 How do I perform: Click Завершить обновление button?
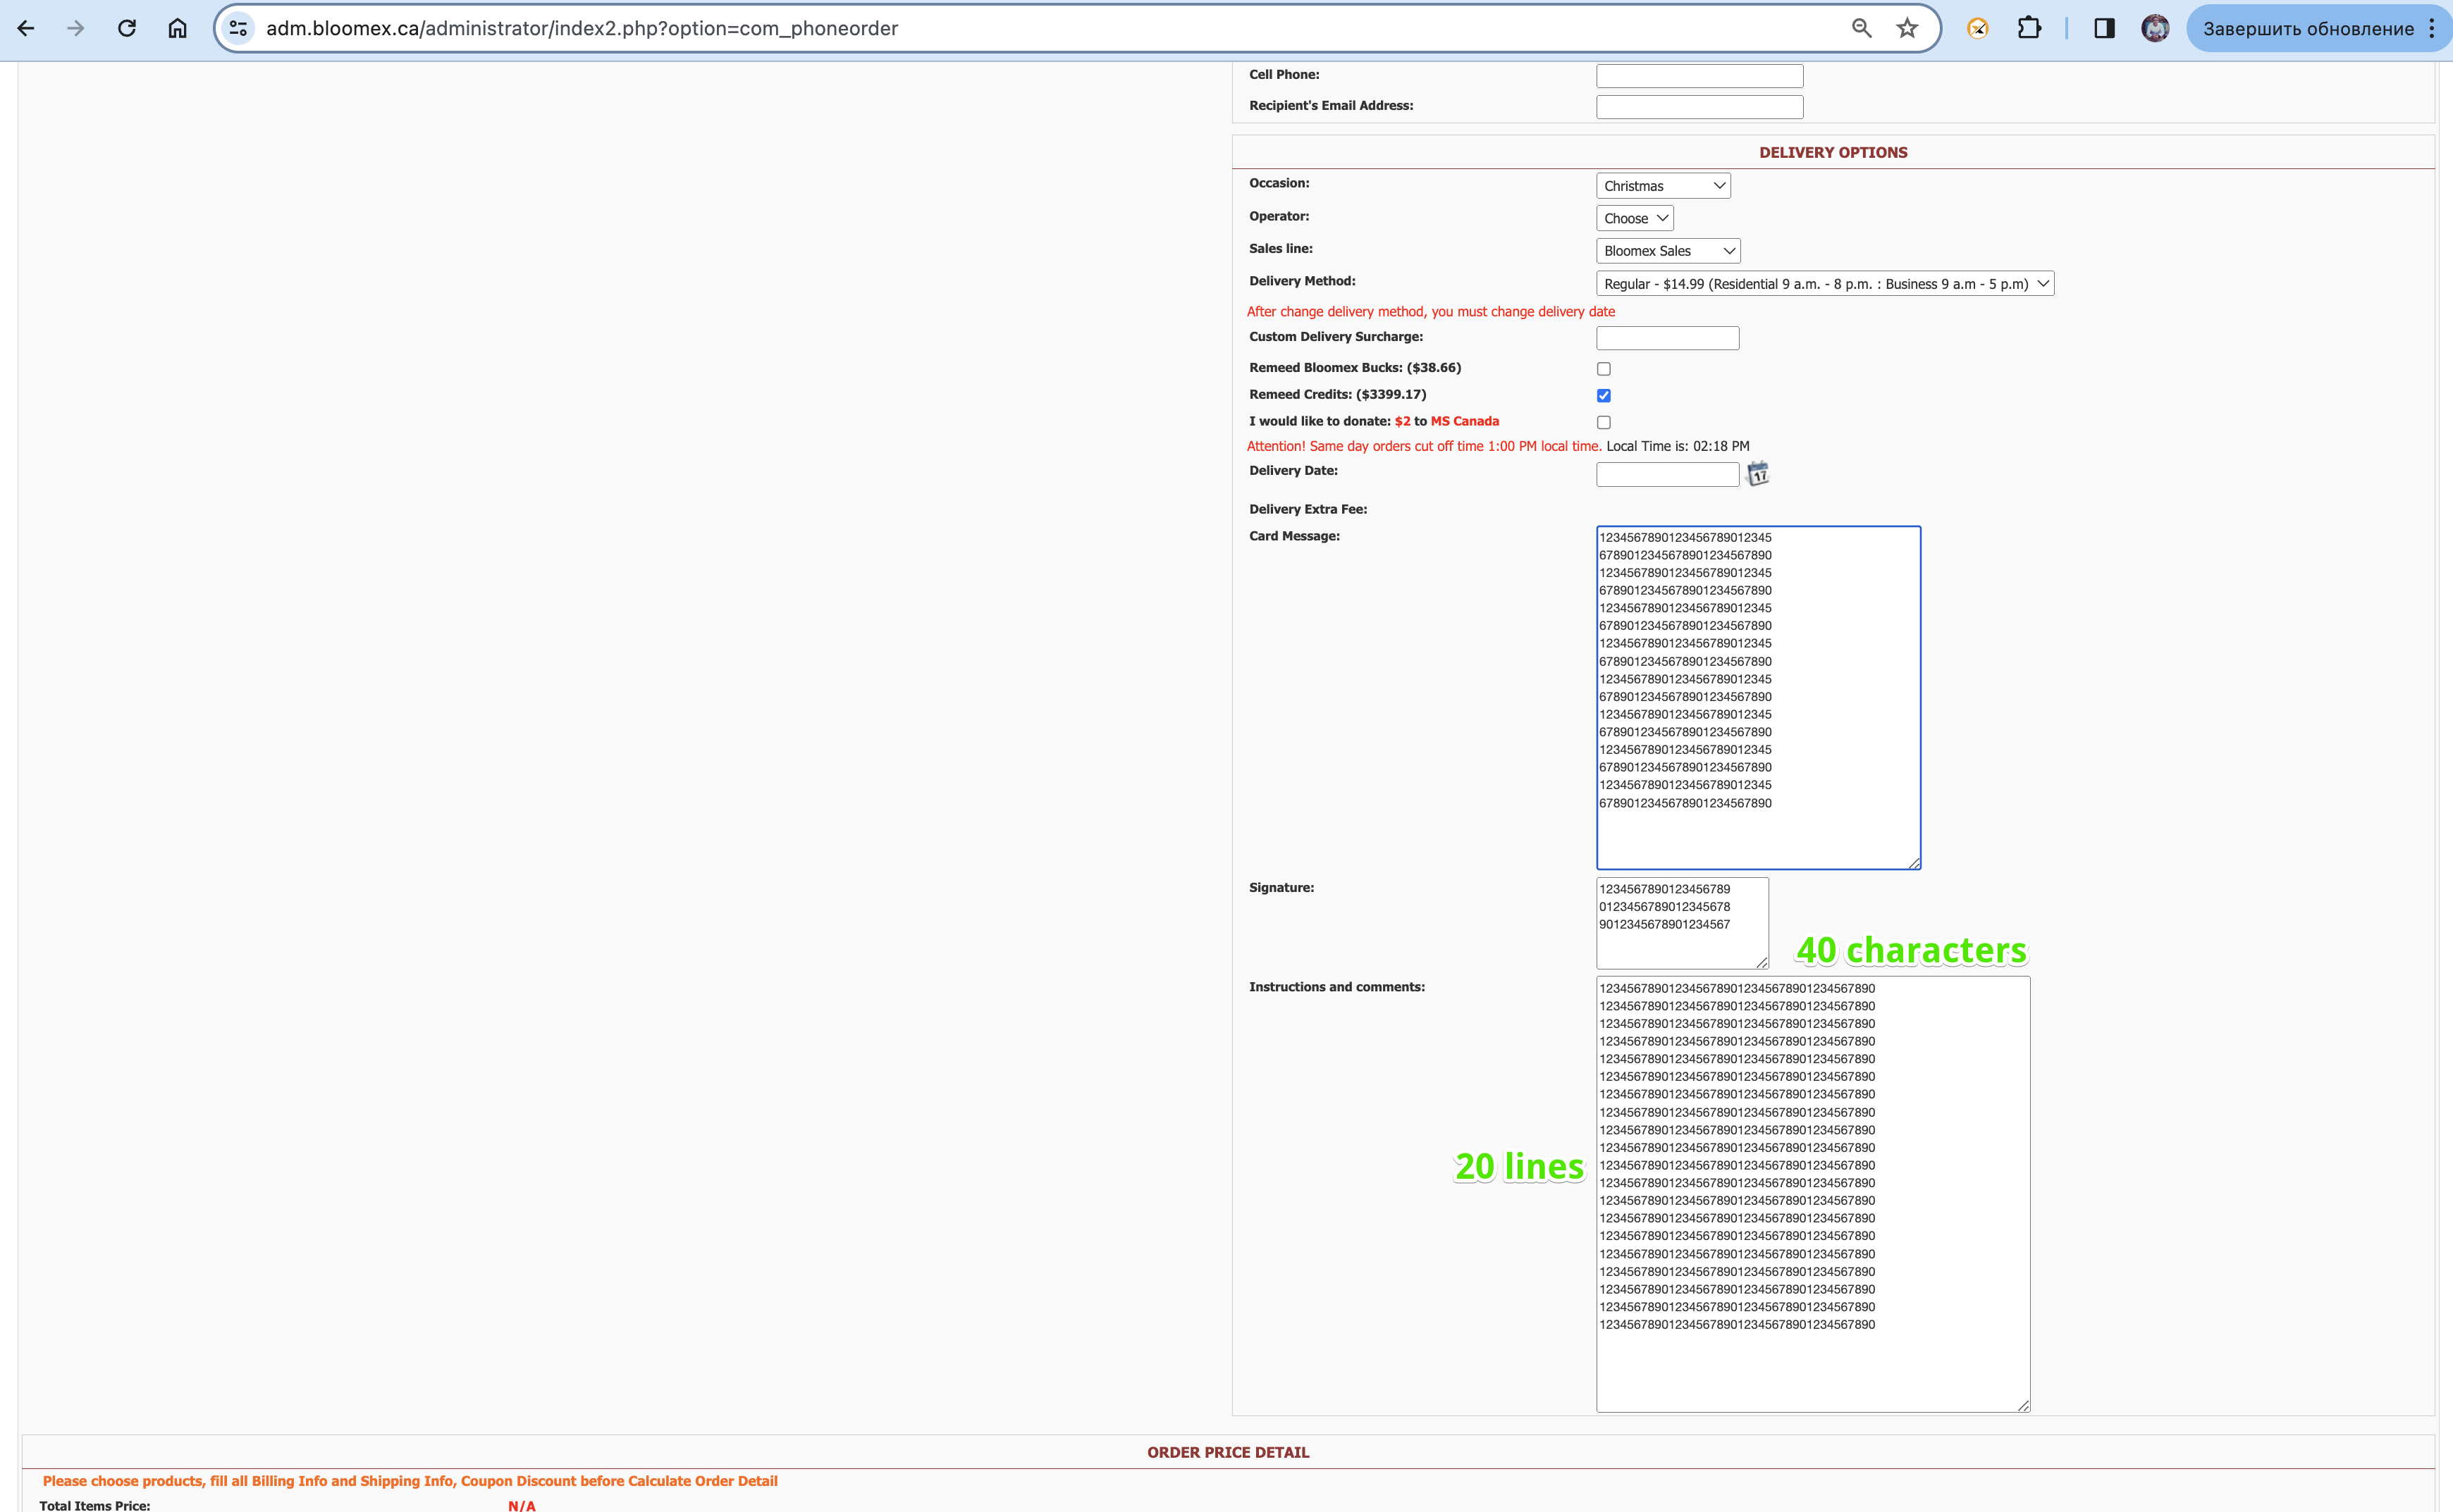pyautogui.click(x=2308, y=28)
